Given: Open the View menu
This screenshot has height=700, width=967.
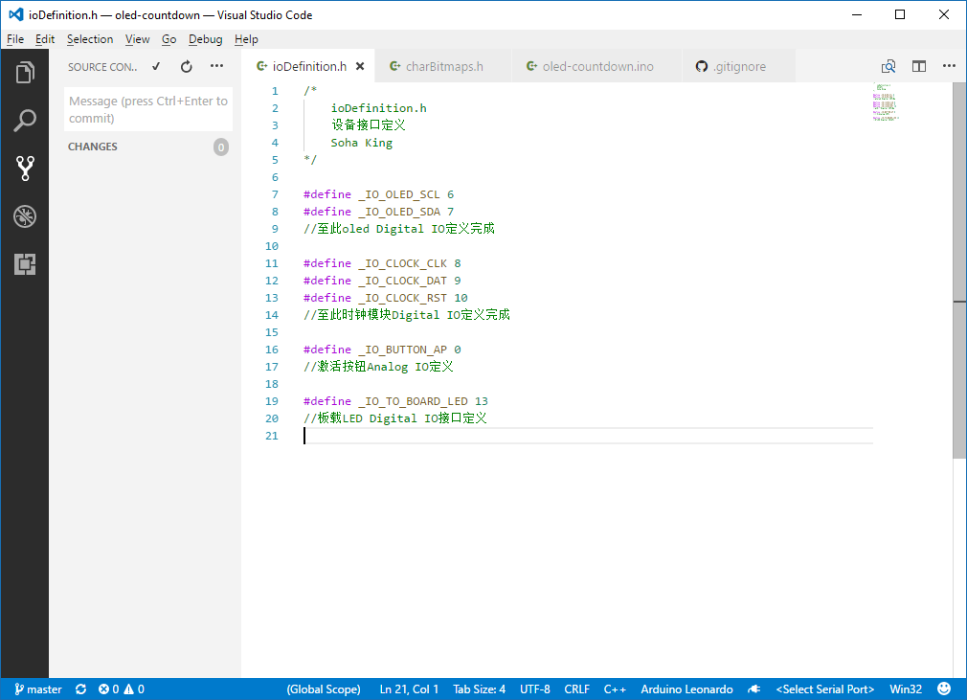Looking at the screenshot, I should 138,39.
